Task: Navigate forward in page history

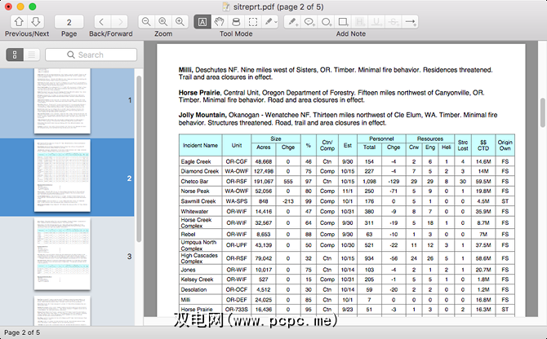Action: point(119,21)
